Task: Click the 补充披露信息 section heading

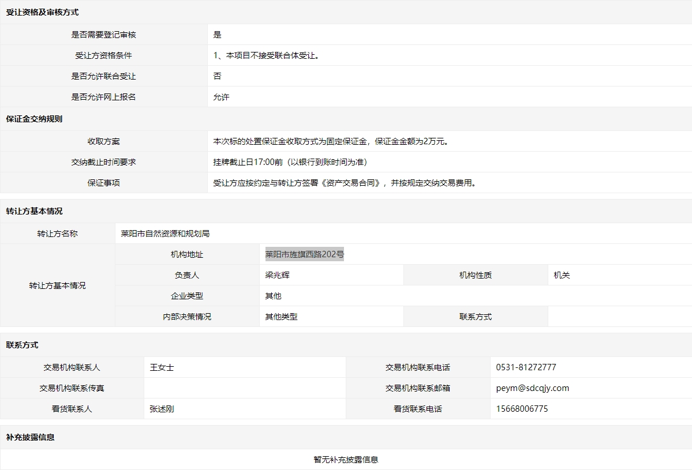Action: click(x=30, y=438)
